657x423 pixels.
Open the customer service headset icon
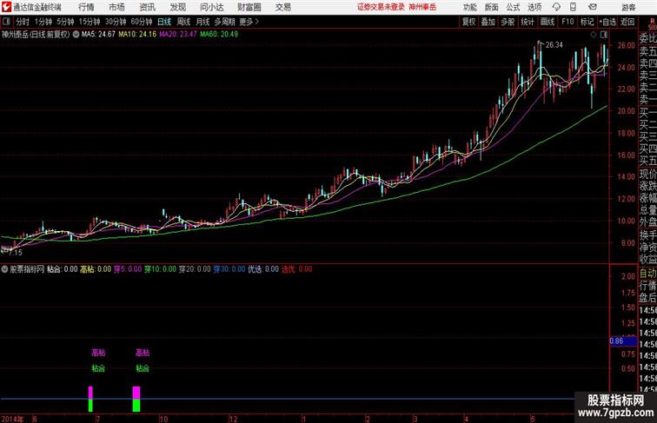556,7
